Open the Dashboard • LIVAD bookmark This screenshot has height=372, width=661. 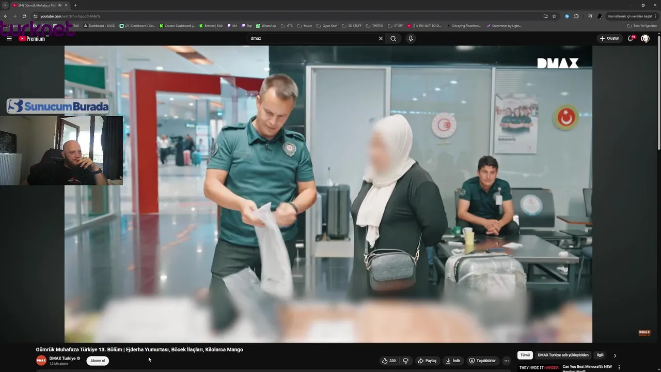point(100,25)
